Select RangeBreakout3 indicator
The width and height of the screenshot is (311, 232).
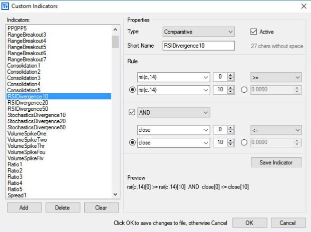click(x=59, y=35)
